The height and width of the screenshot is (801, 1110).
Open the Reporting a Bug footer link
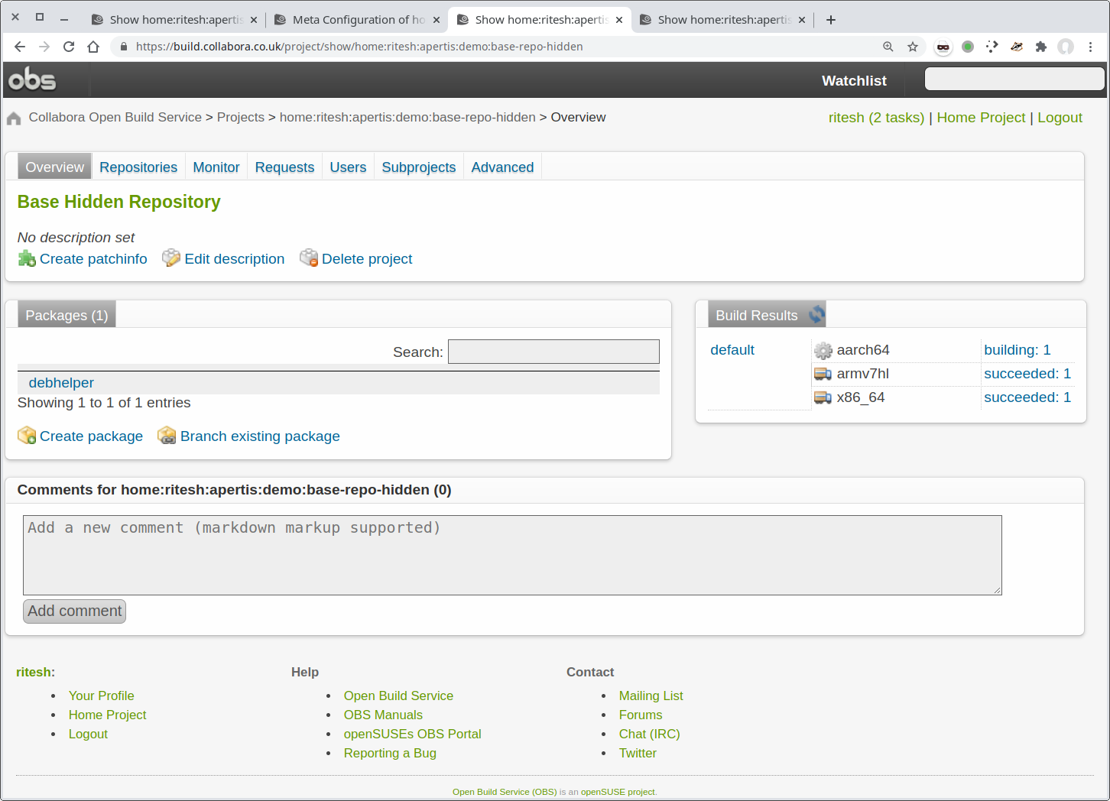tap(390, 753)
